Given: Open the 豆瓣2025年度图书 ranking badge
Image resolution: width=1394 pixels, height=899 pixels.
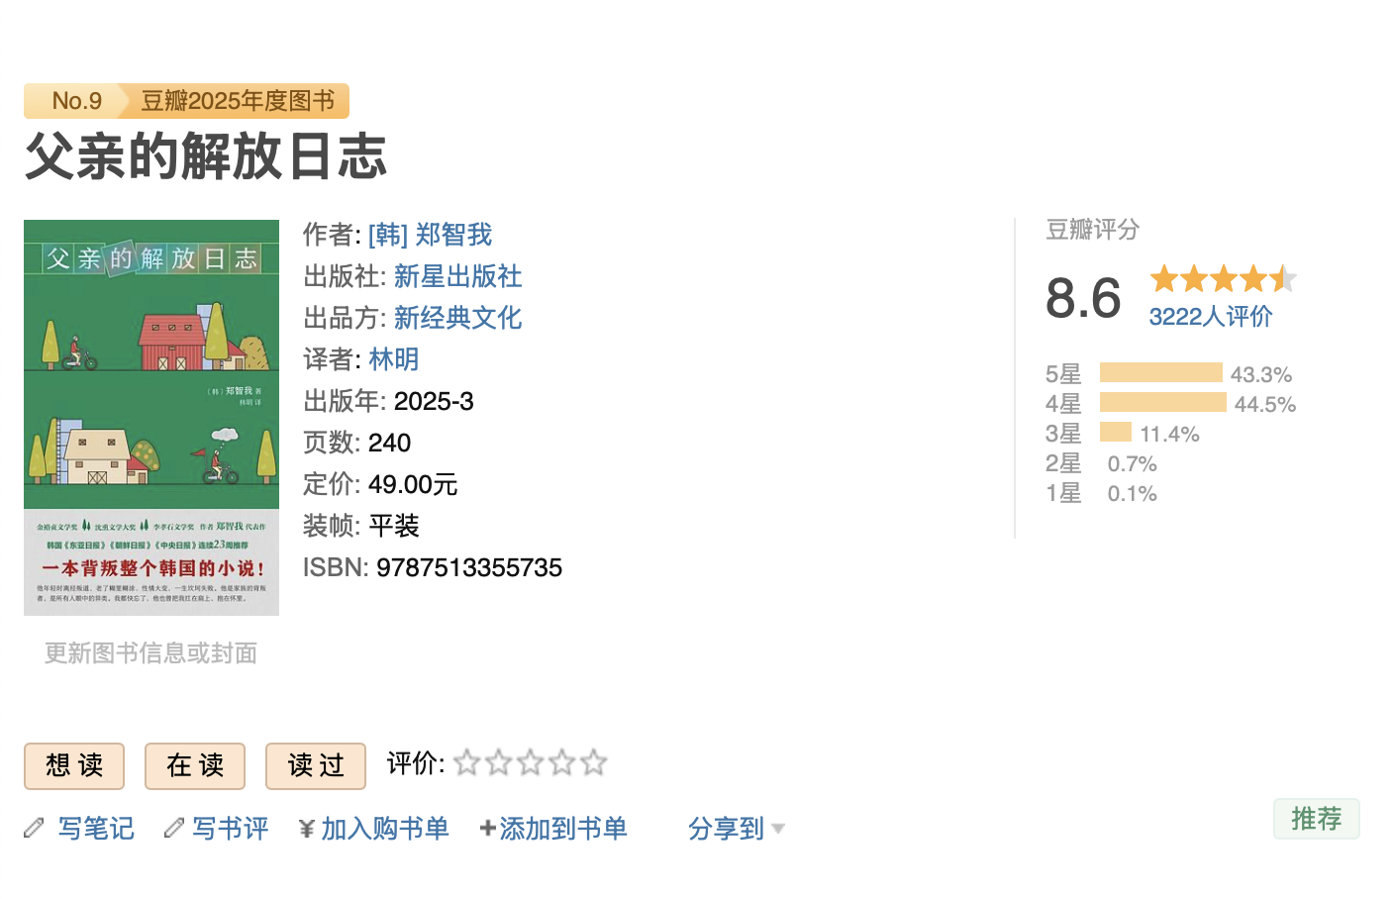Looking at the screenshot, I should [x=238, y=101].
